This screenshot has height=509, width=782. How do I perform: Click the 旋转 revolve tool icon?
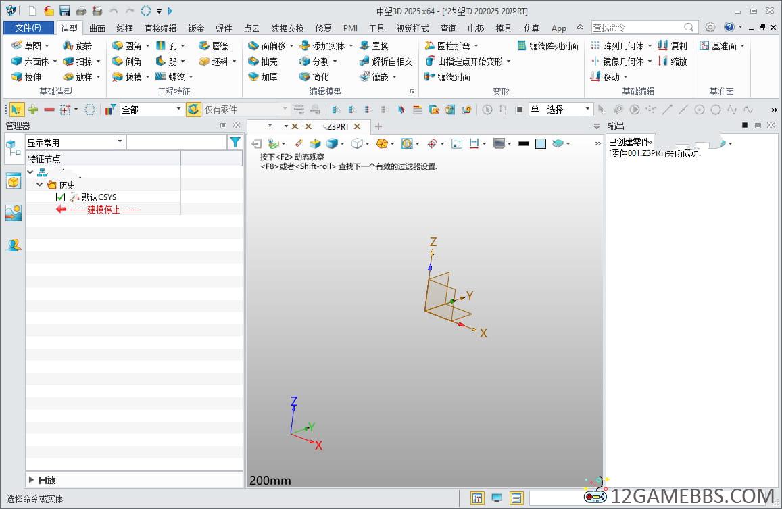coord(68,46)
